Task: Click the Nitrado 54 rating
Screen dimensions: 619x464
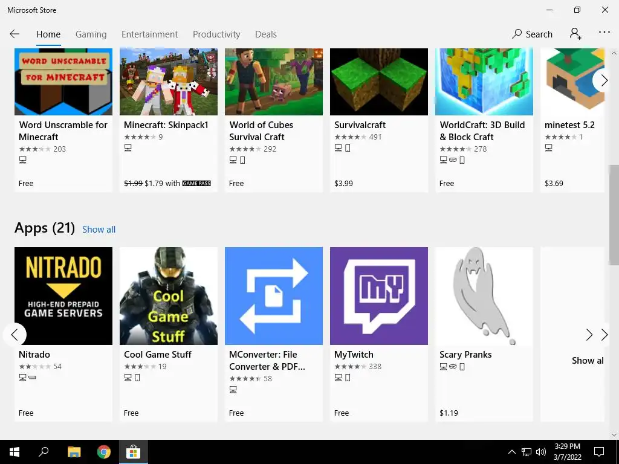Action: (x=41, y=367)
